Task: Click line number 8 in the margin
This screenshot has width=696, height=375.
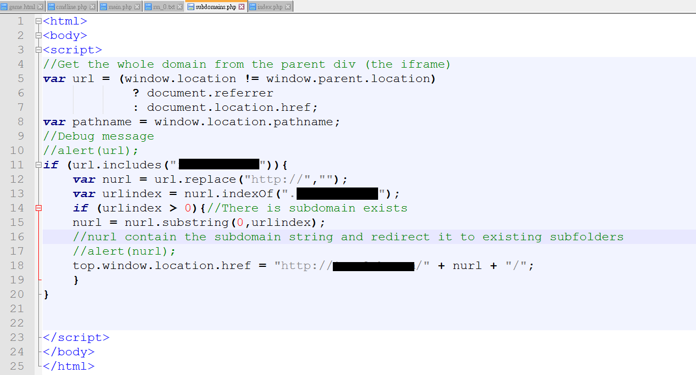Action: coord(21,122)
